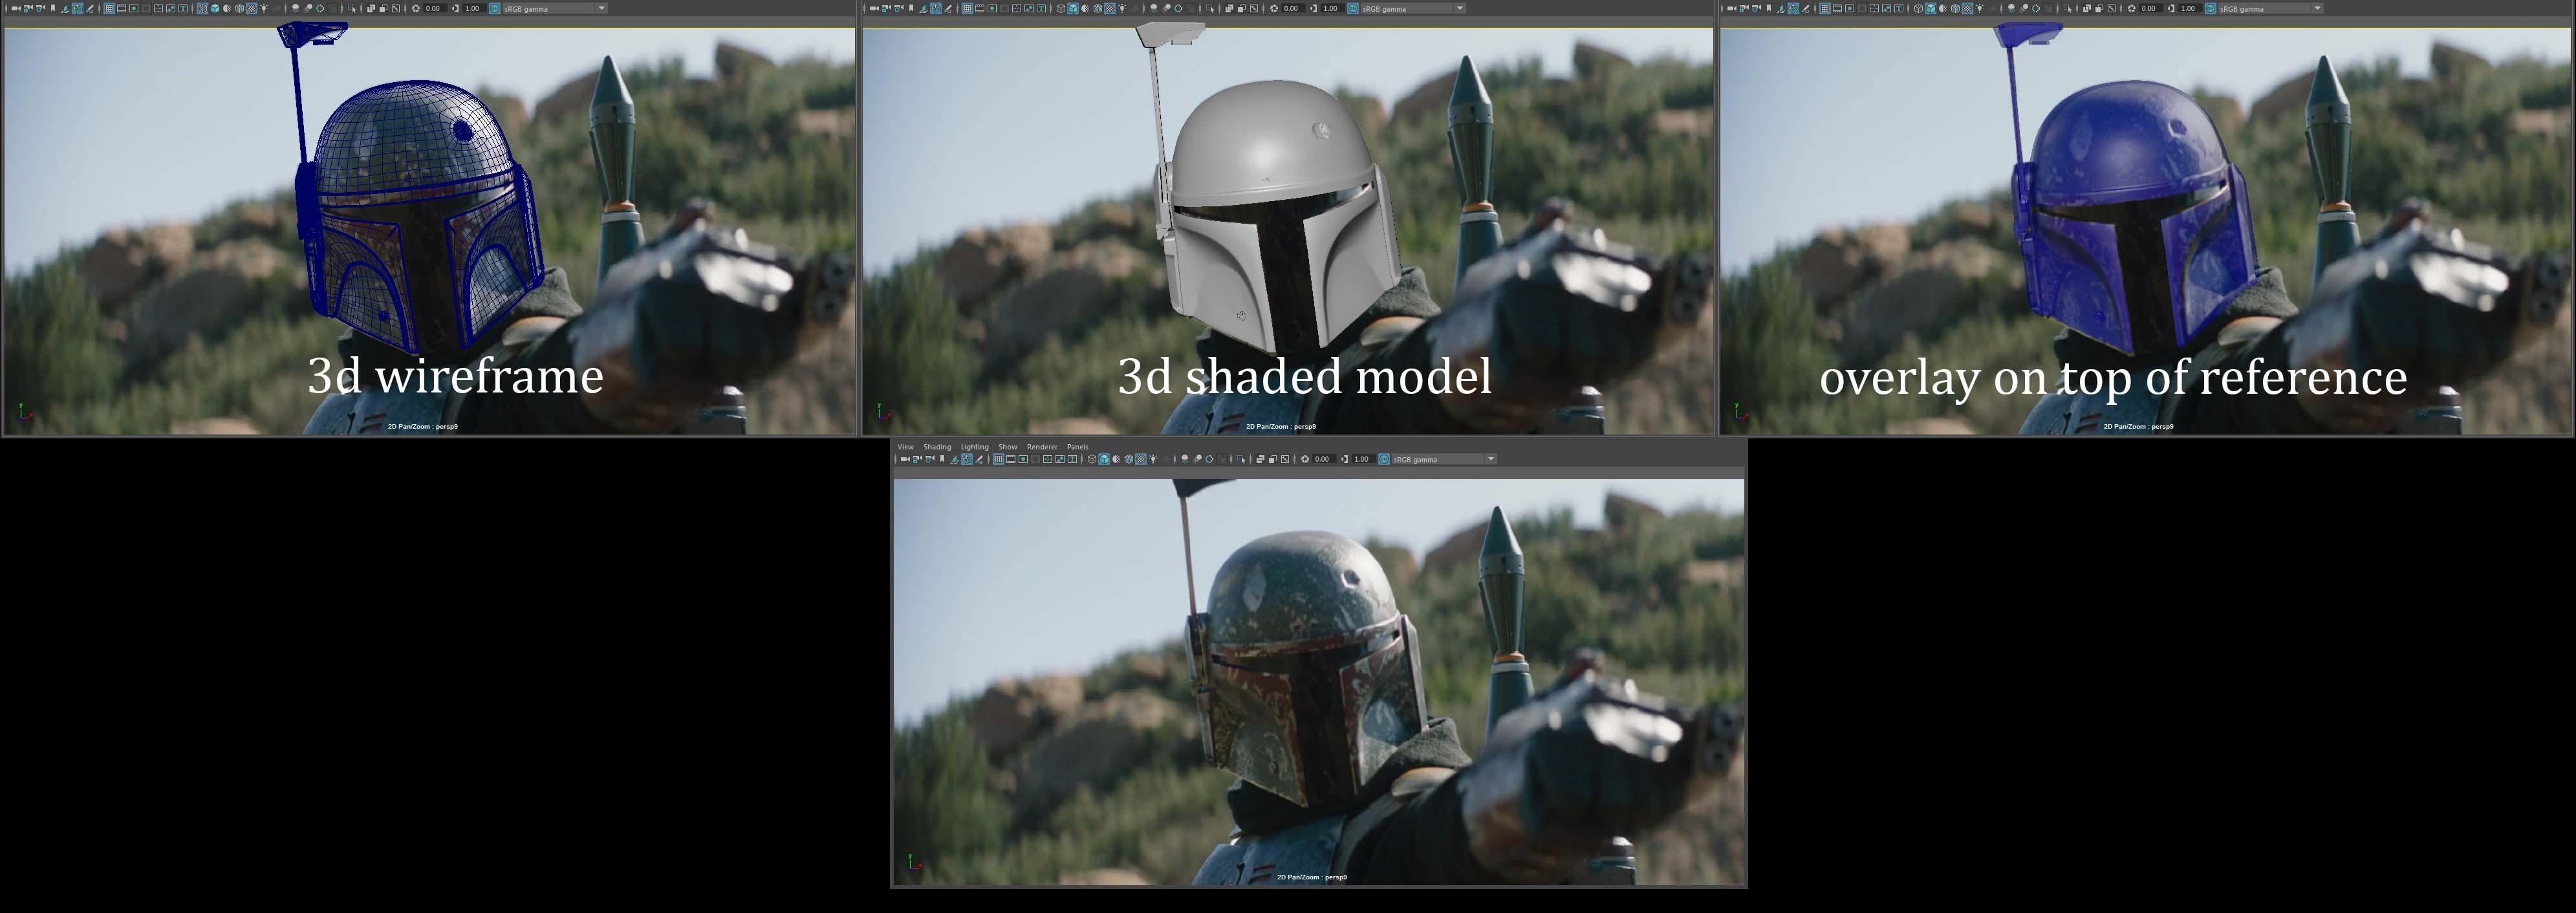
Task: Click '2D Pan/Zoom : persp9' label in bottom viewport
Action: [1312, 877]
